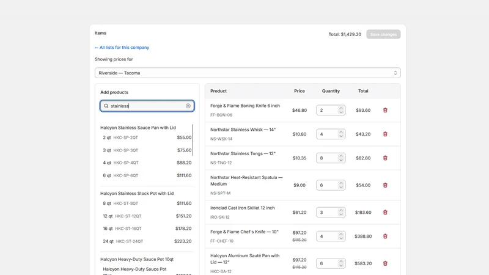Click the Total column header

(x=363, y=91)
